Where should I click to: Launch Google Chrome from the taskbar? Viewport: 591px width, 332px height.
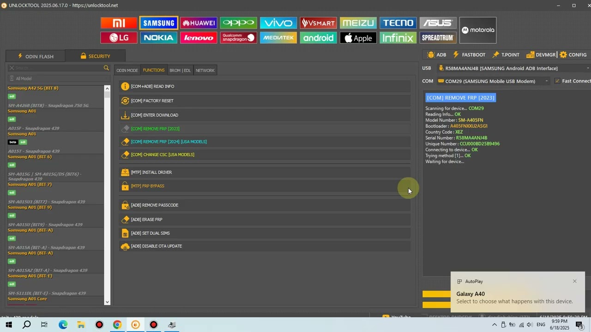[117, 325]
